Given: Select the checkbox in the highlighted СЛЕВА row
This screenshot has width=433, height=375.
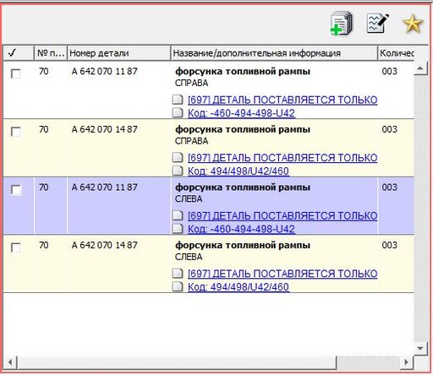Looking at the screenshot, I should 16,189.
